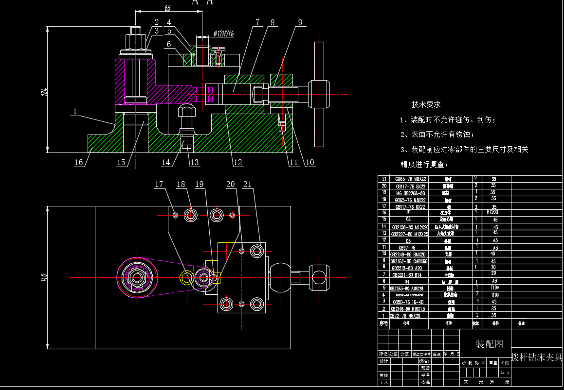Select the 序号 header cell of parts list

[x=384, y=323]
